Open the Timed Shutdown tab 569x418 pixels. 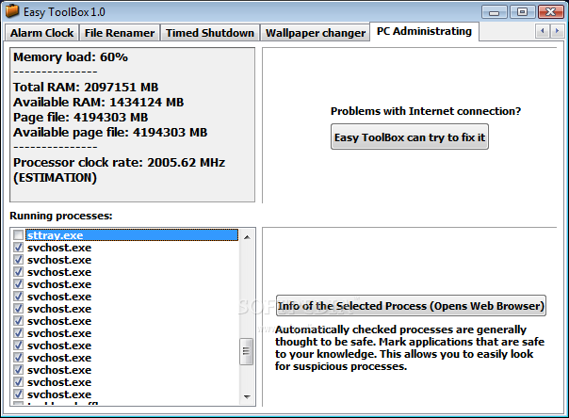tap(210, 33)
